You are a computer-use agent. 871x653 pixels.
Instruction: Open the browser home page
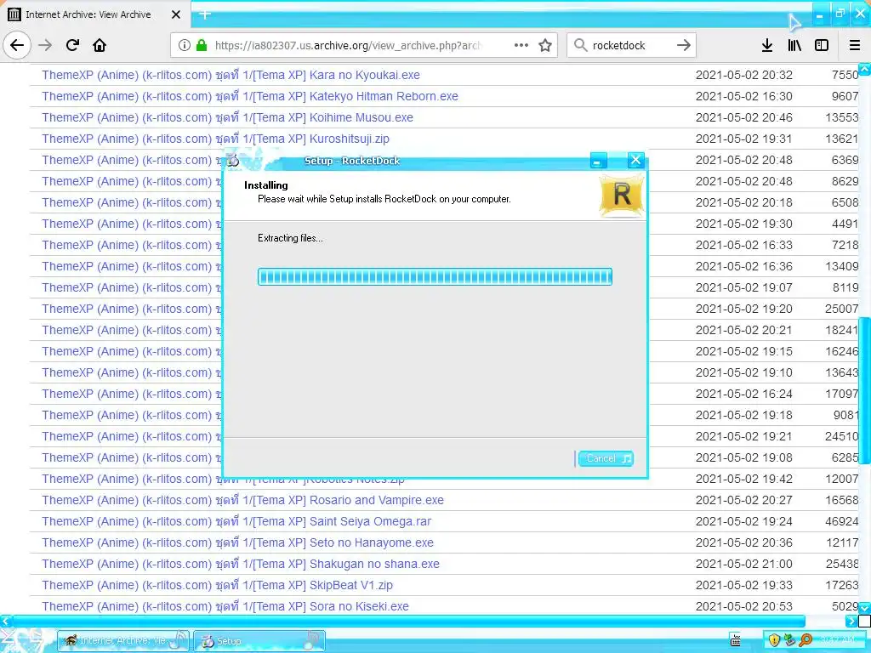coord(100,45)
